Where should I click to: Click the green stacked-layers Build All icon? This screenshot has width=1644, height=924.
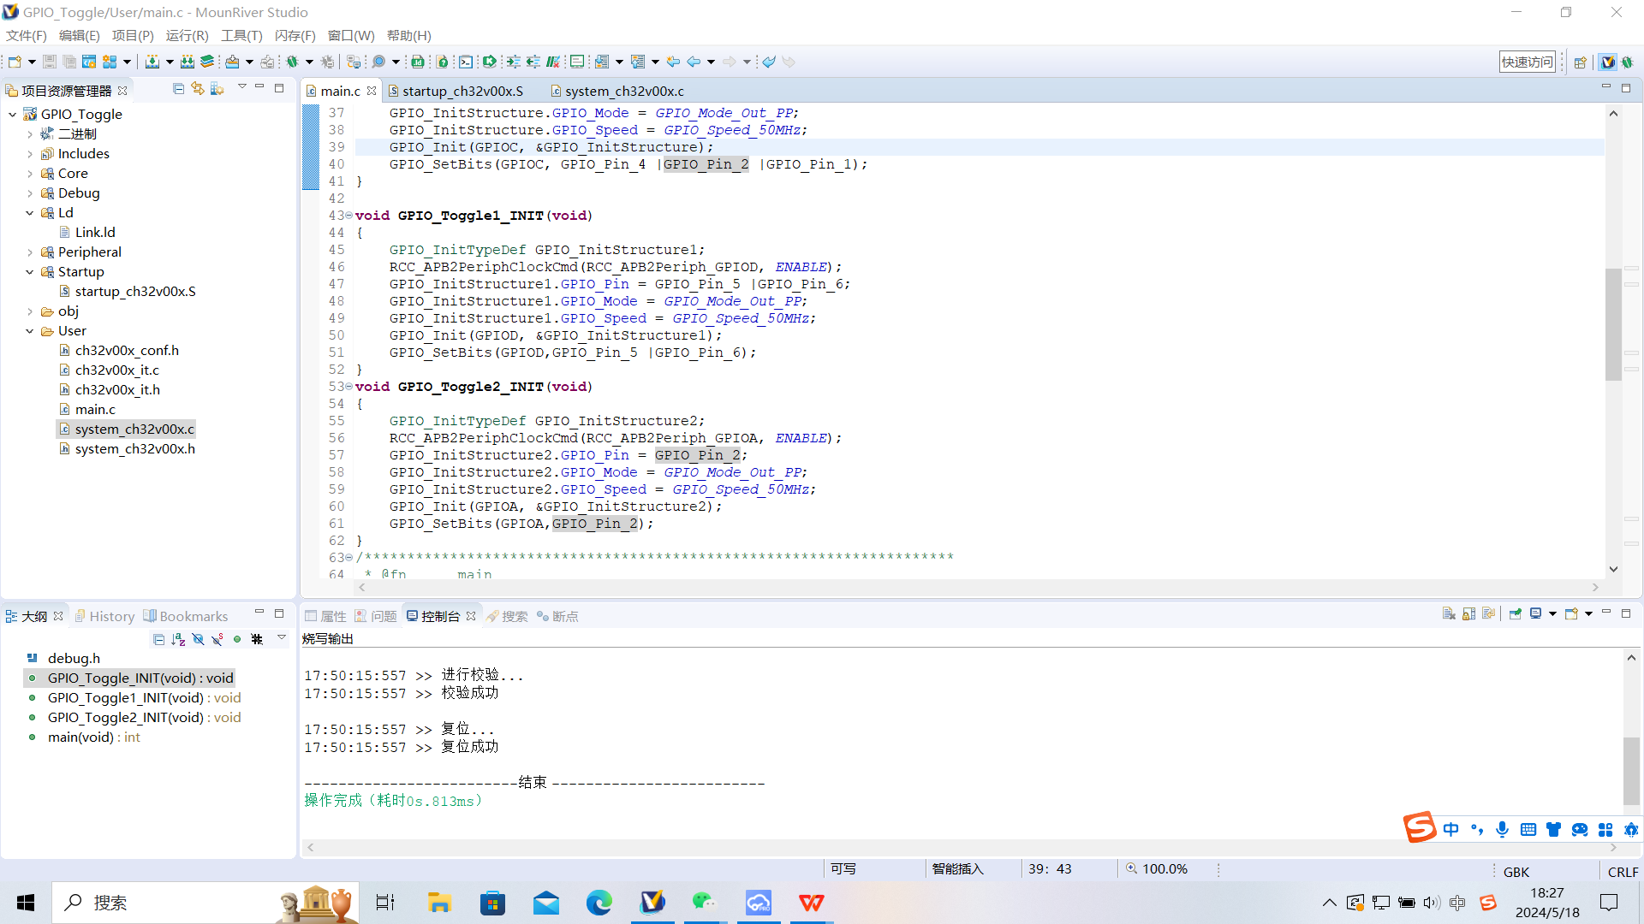click(207, 62)
